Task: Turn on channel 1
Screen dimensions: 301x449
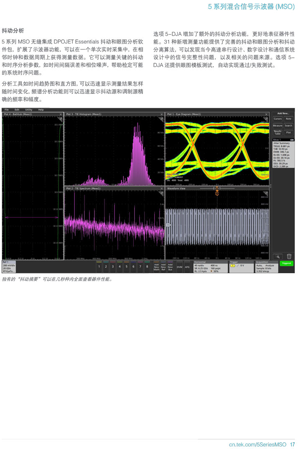Action: 99,266
